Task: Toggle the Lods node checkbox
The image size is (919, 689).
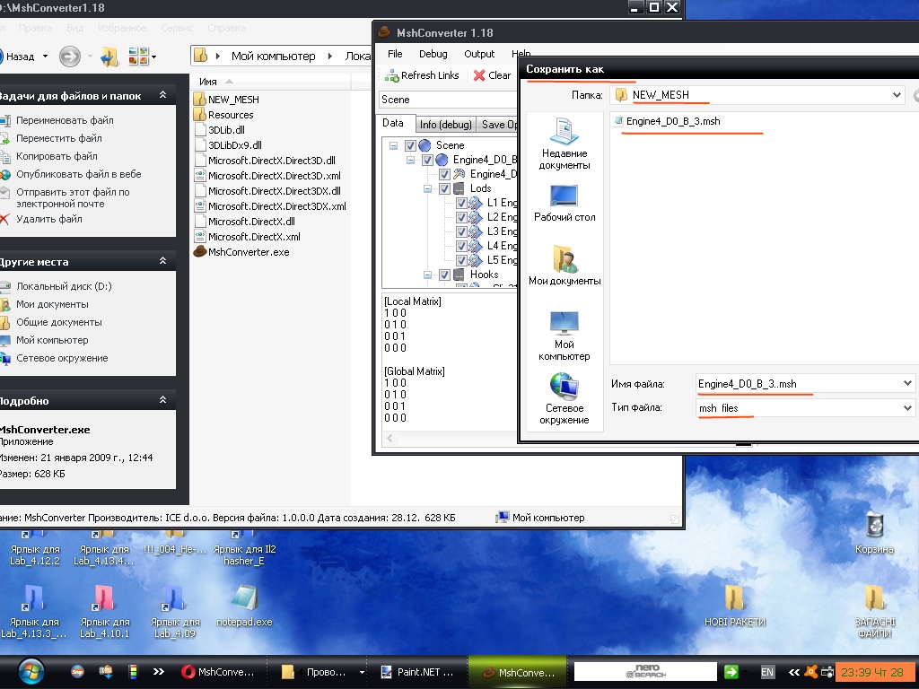Action: tap(444, 188)
